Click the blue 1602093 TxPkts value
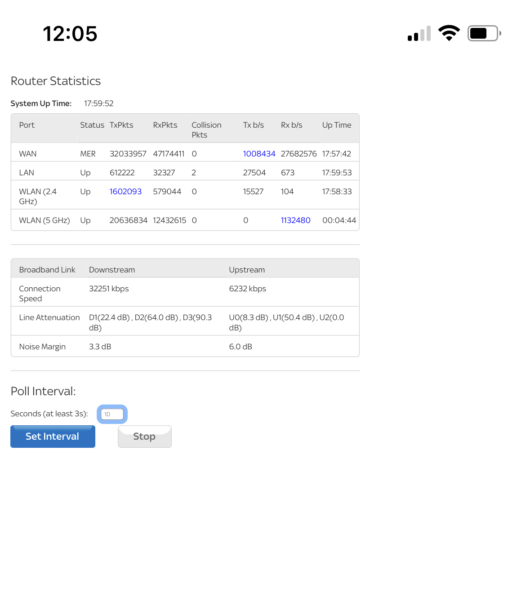Viewport: 526px width, 611px height. [x=125, y=192]
